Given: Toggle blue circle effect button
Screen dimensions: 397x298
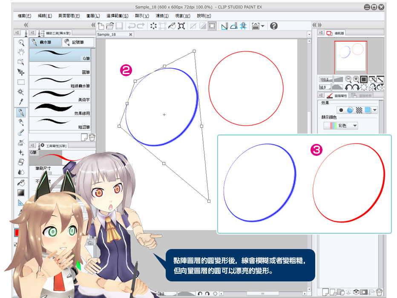Looking at the screenshot, I should (x=350, y=110).
